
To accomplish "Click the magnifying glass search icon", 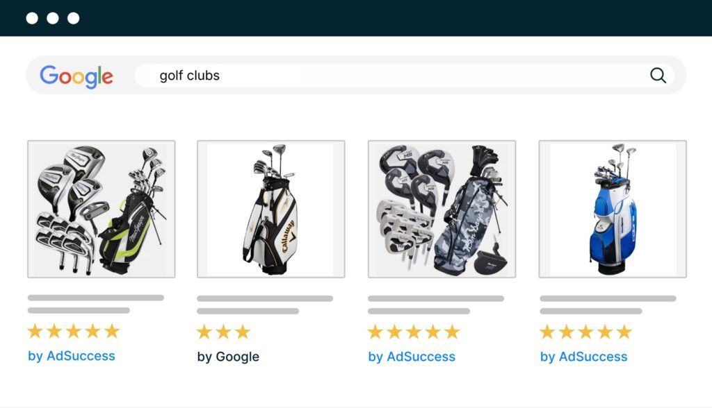I will (x=658, y=75).
